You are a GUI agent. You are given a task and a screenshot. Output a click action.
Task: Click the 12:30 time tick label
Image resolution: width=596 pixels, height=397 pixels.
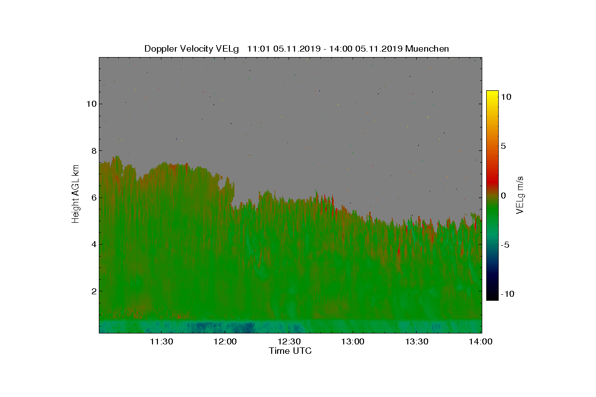[x=290, y=342]
